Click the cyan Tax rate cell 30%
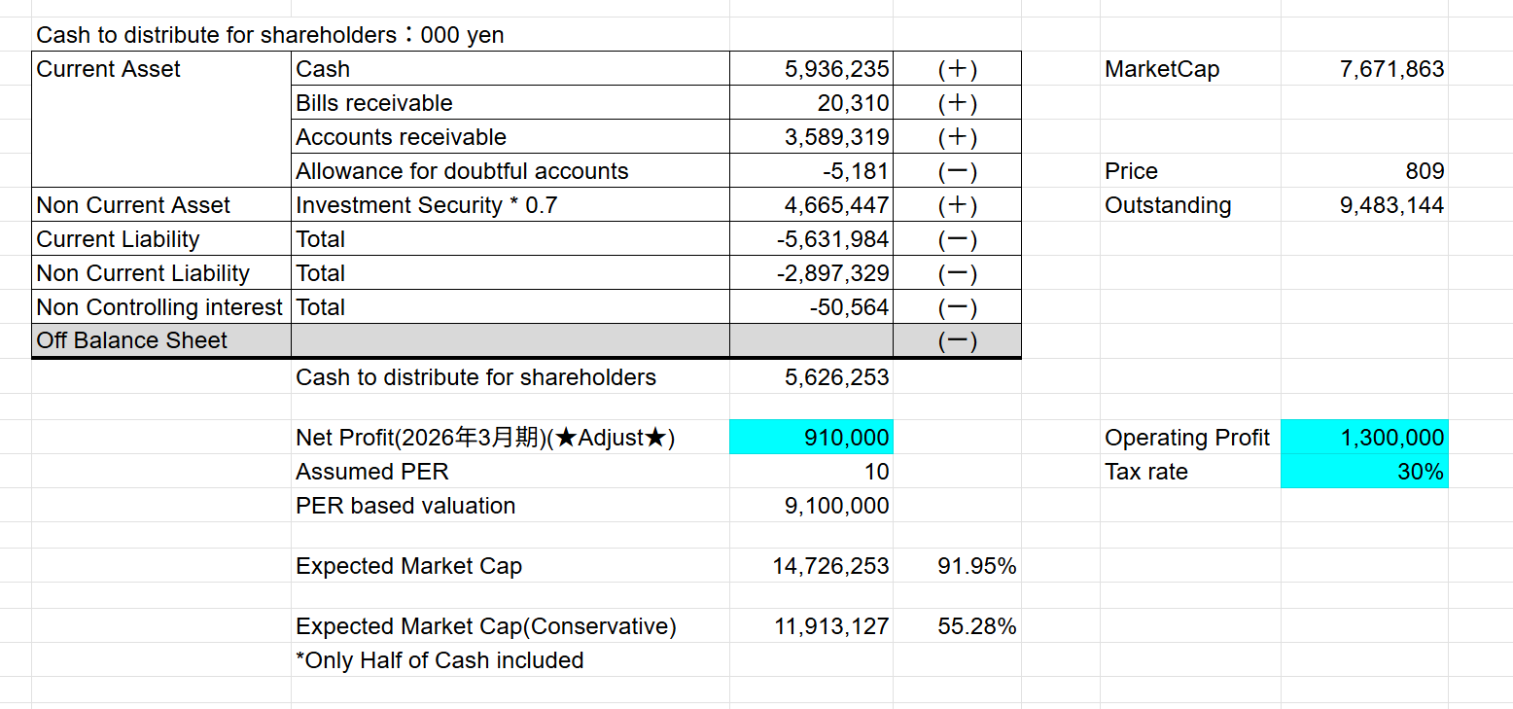Viewport: 1513px width, 709px height. point(1364,472)
